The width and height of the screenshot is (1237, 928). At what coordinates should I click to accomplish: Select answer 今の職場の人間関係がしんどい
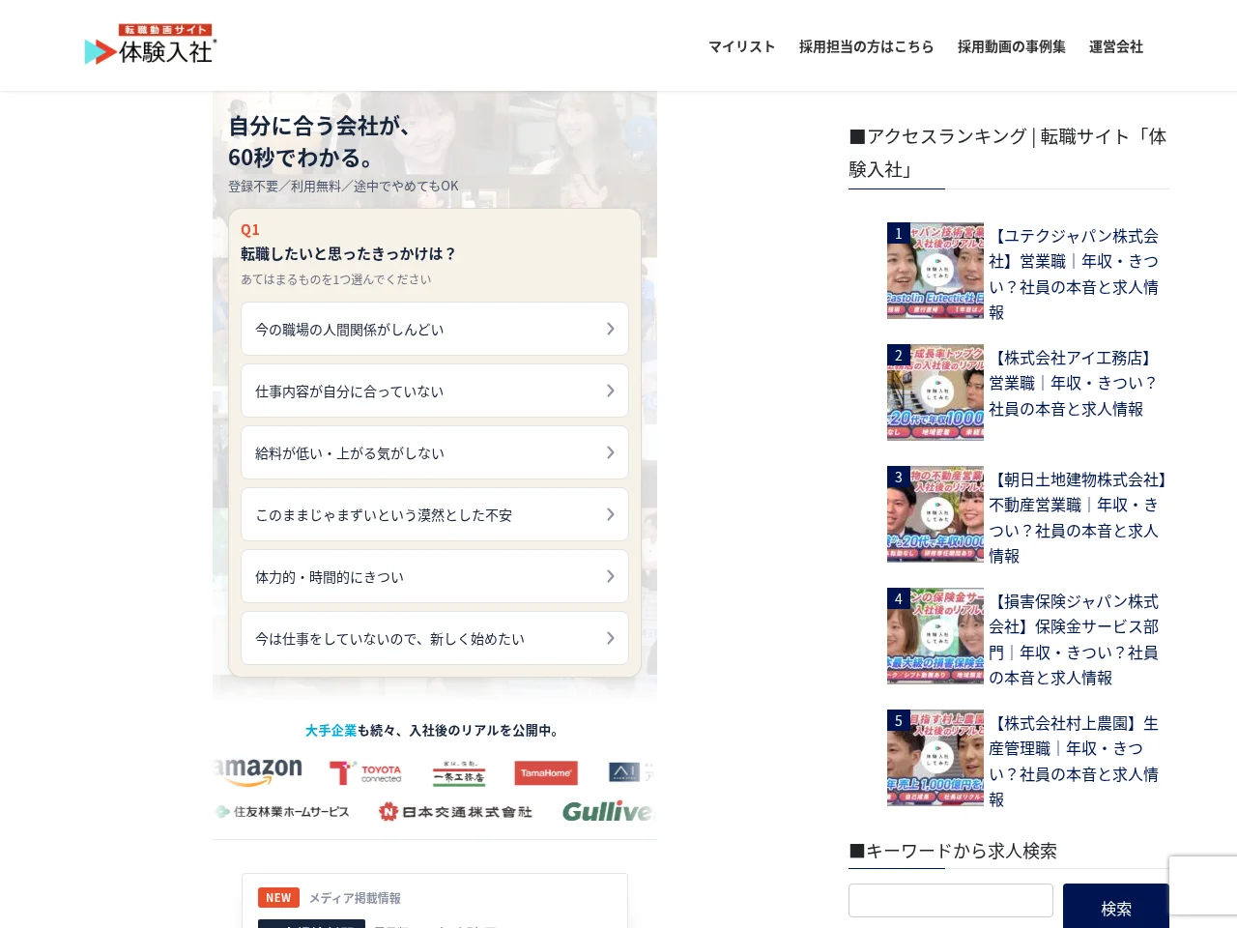click(x=435, y=329)
